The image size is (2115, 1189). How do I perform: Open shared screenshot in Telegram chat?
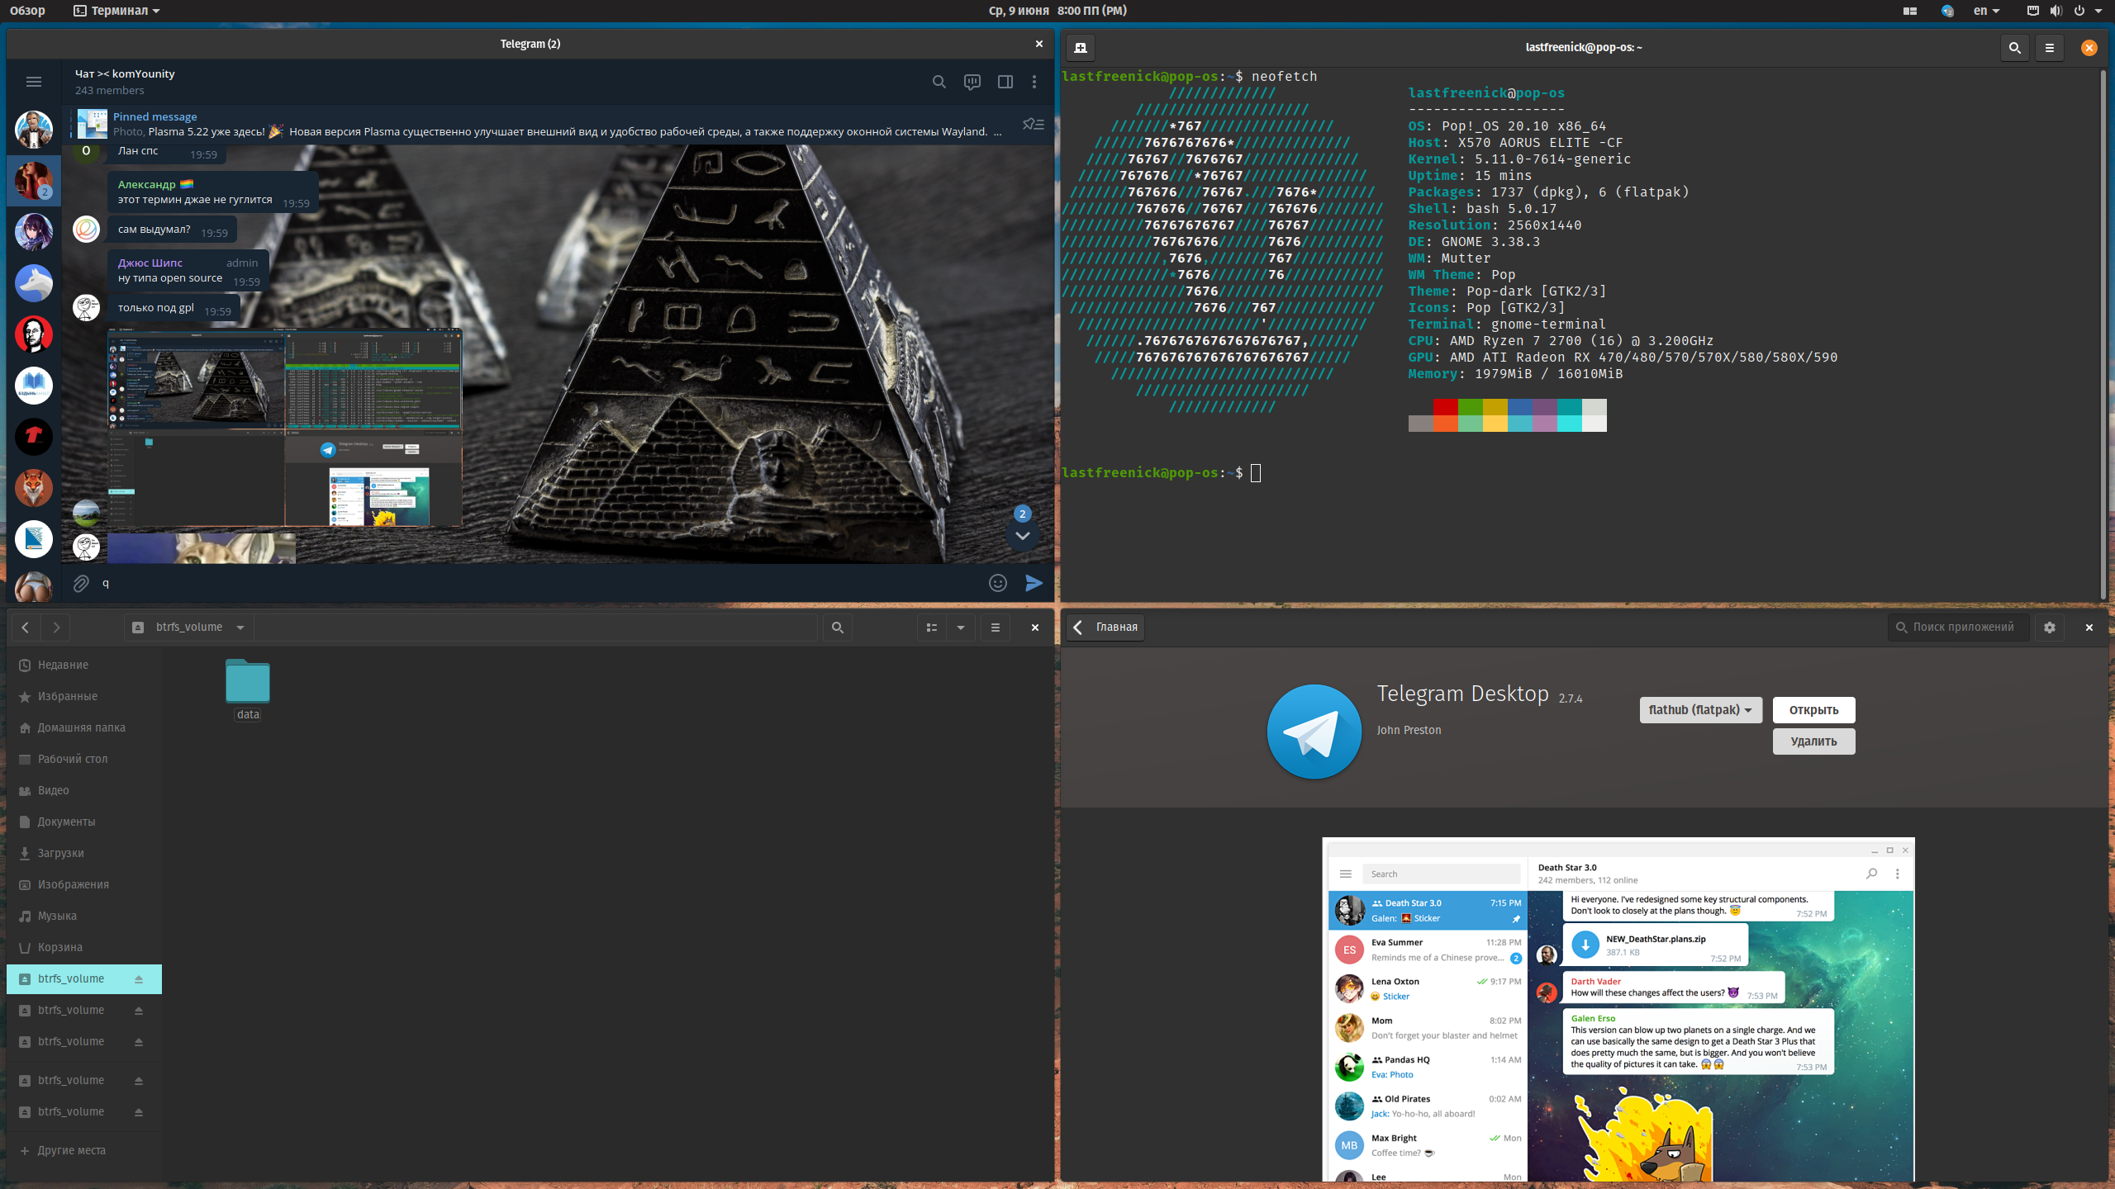(x=285, y=427)
